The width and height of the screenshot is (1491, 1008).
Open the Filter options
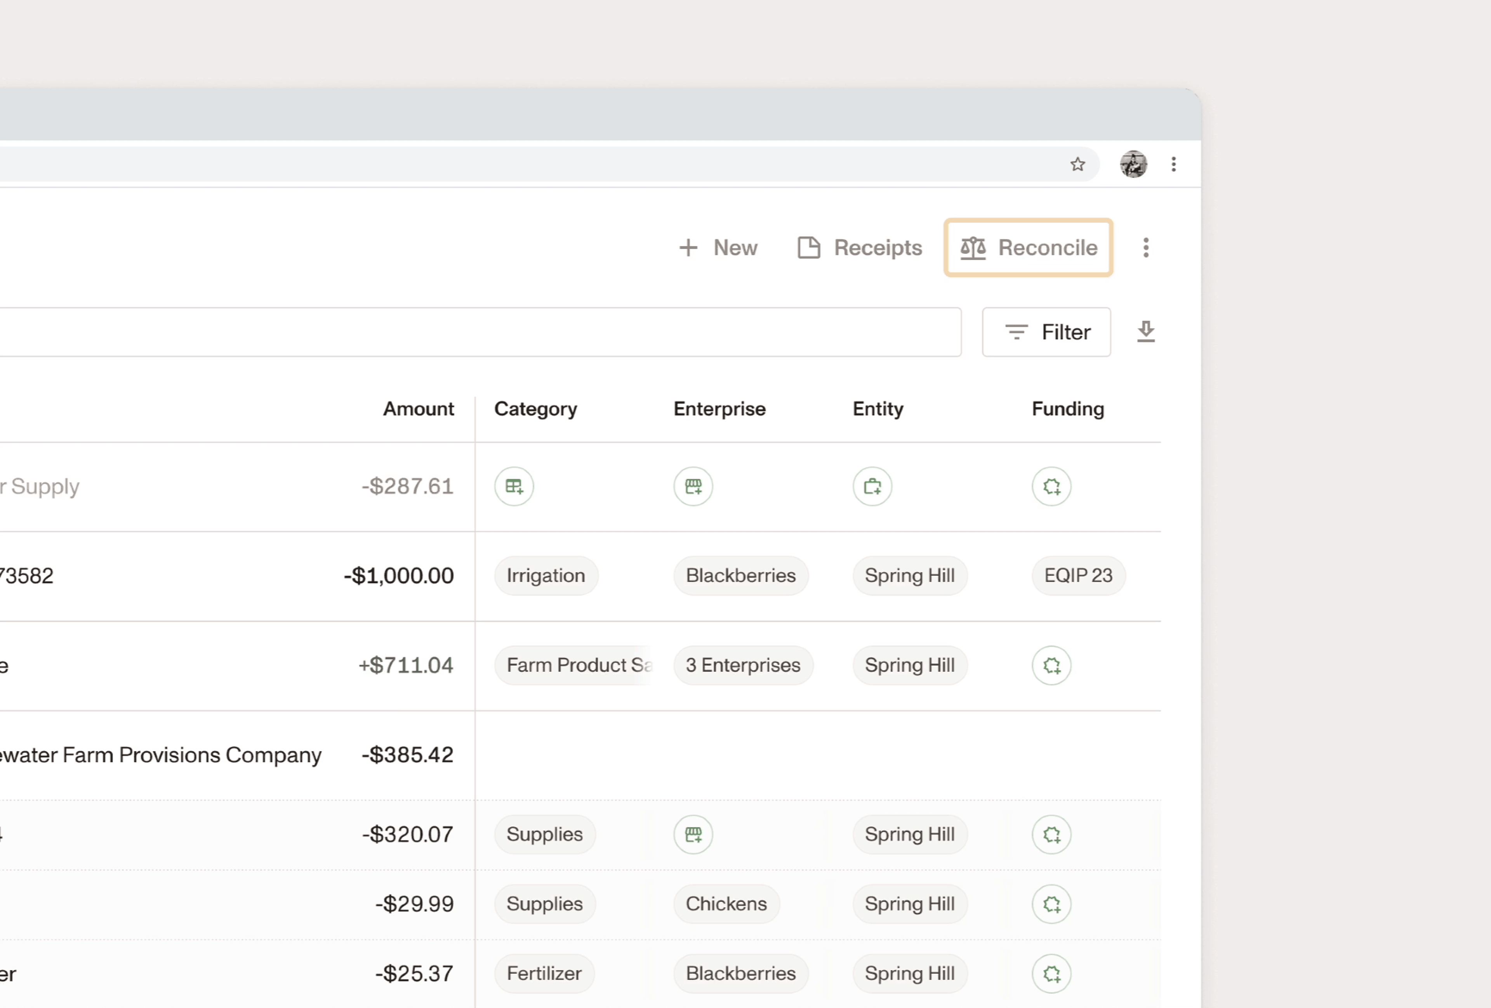pyautogui.click(x=1046, y=332)
